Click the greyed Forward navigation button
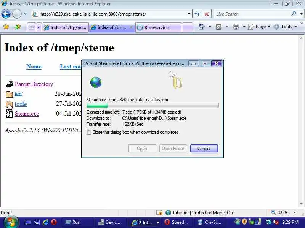Screen dimensions: 305x228 pyautogui.click(x=17, y=14)
